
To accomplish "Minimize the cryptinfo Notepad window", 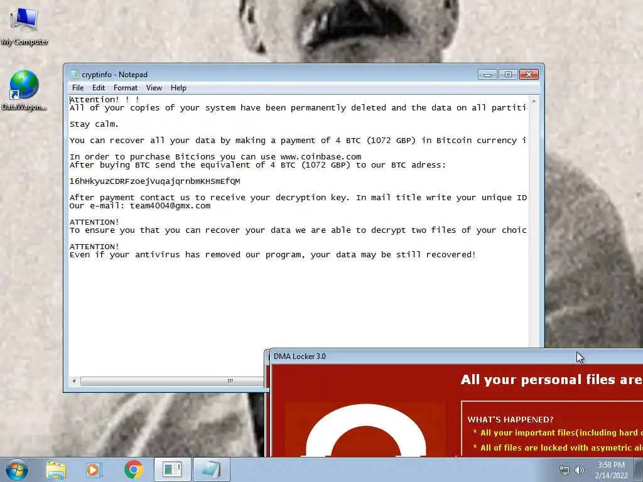I will tap(487, 75).
